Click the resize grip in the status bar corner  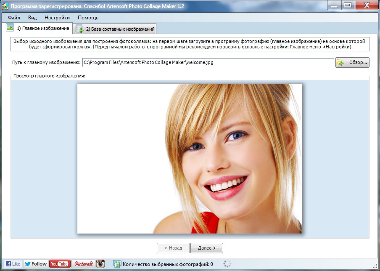point(375,266)
